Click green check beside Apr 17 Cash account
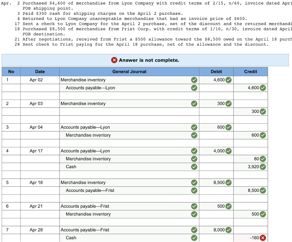The width and height of the screenshot is (292, 242). 194,167
